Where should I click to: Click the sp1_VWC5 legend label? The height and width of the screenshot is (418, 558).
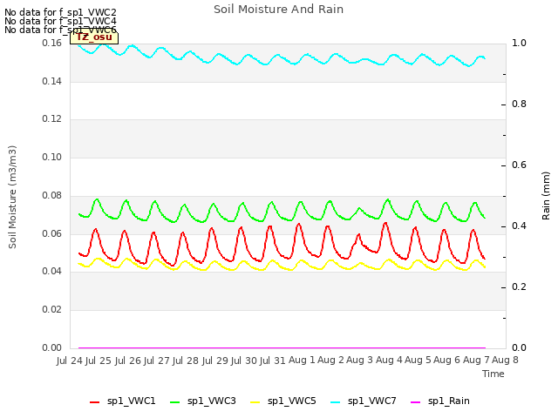(291, 401)
